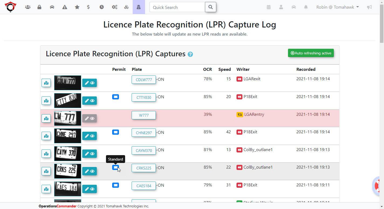Click the help question mark beside Captures heading
The image size is (384, 209).
point(190,54)
